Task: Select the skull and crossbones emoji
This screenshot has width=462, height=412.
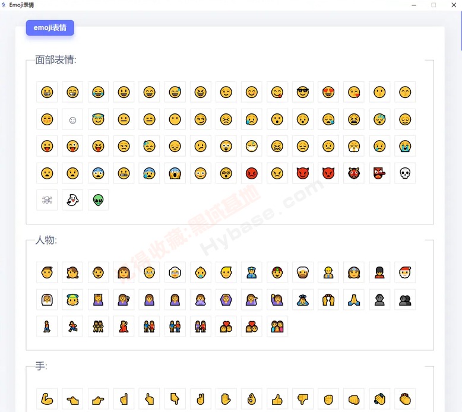Action: tap(47, 200)
